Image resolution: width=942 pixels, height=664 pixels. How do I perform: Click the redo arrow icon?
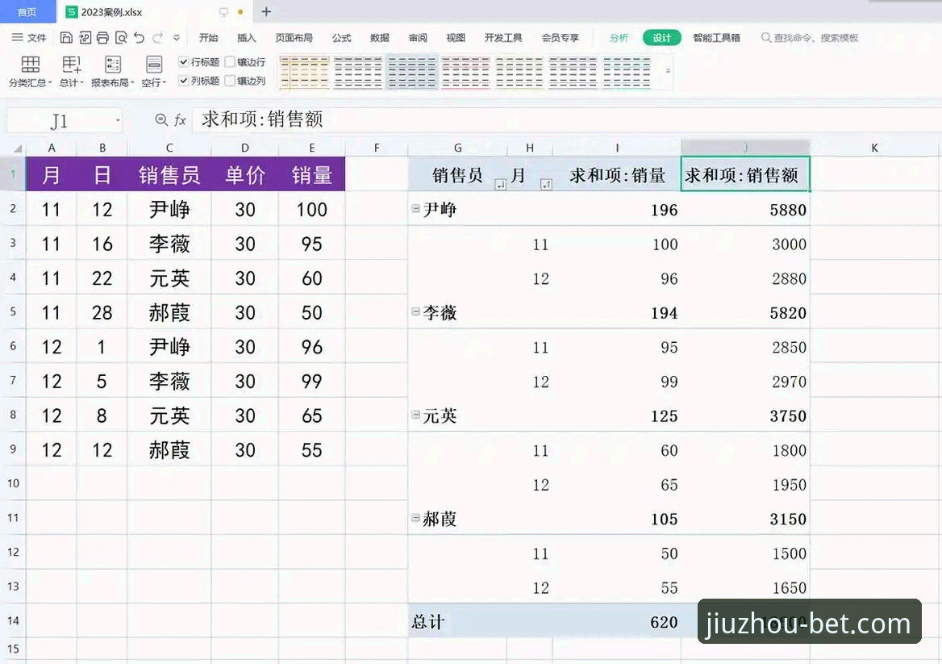tap(157, 38)
